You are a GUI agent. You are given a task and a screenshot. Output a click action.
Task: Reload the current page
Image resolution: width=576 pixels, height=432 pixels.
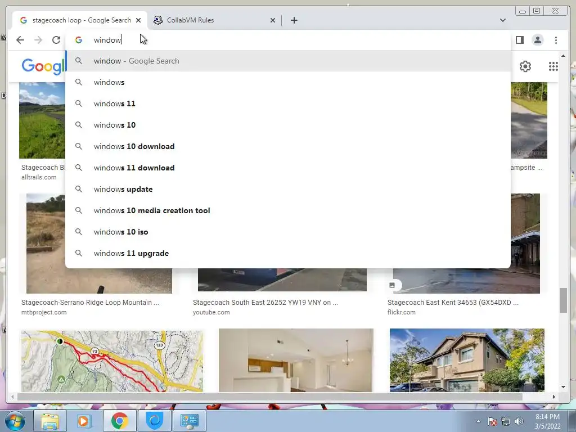tap(56, 40)
